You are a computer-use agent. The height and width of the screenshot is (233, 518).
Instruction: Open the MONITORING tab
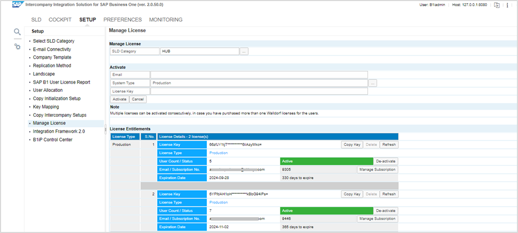pos(165,20)
